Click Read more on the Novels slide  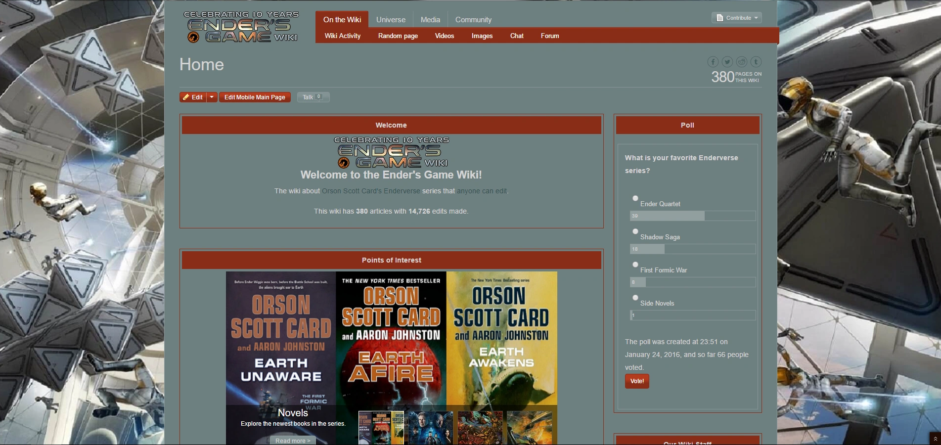click(293, 441)
